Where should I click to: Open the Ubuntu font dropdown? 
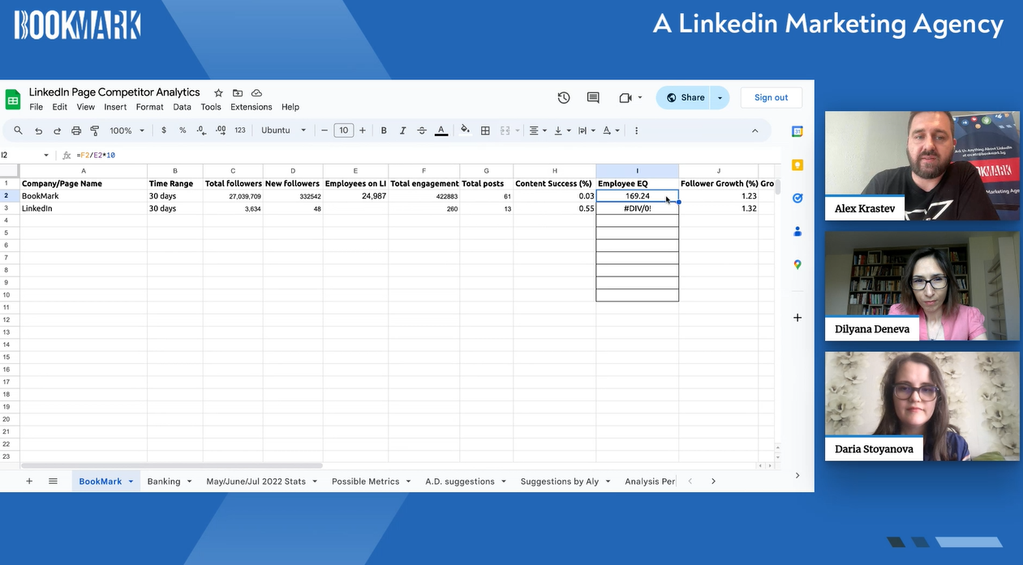[284, 131]
